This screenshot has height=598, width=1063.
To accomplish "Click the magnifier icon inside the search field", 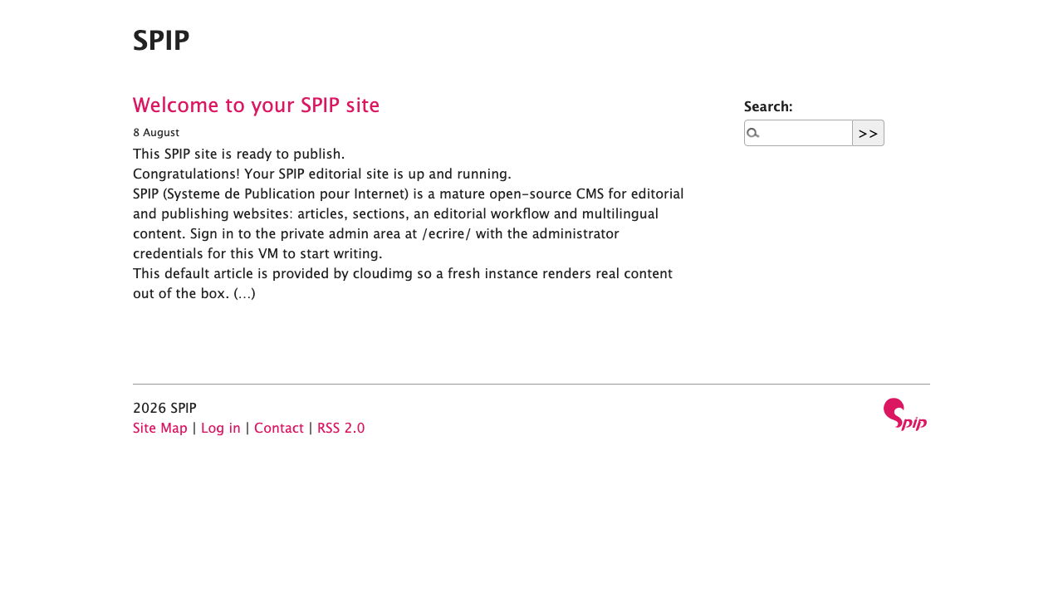I will [752, 133].
